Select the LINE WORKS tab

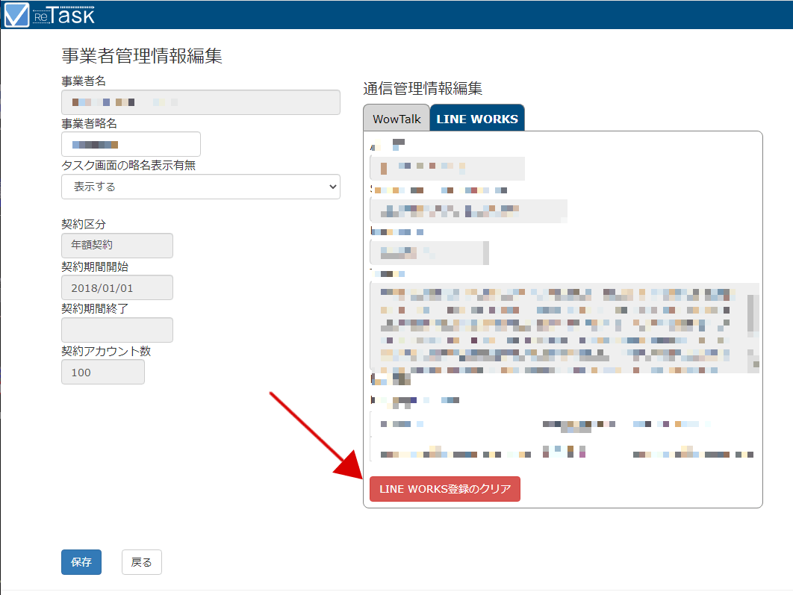click(x=477, y=119)
